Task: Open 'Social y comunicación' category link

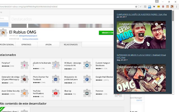Action: point(30,39)
